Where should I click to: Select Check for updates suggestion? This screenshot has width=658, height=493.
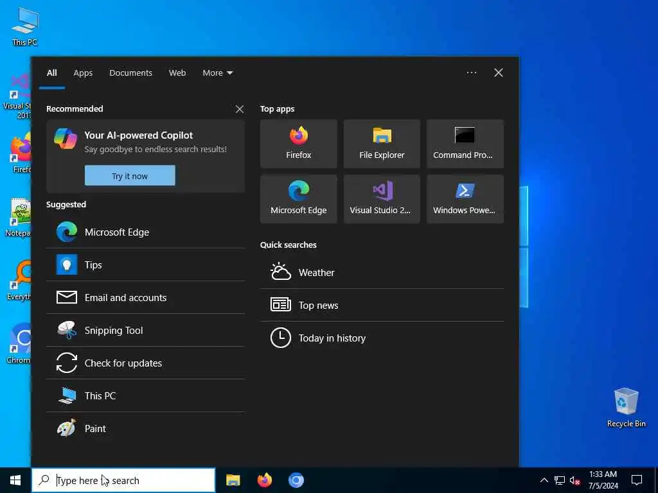(146, 363)
